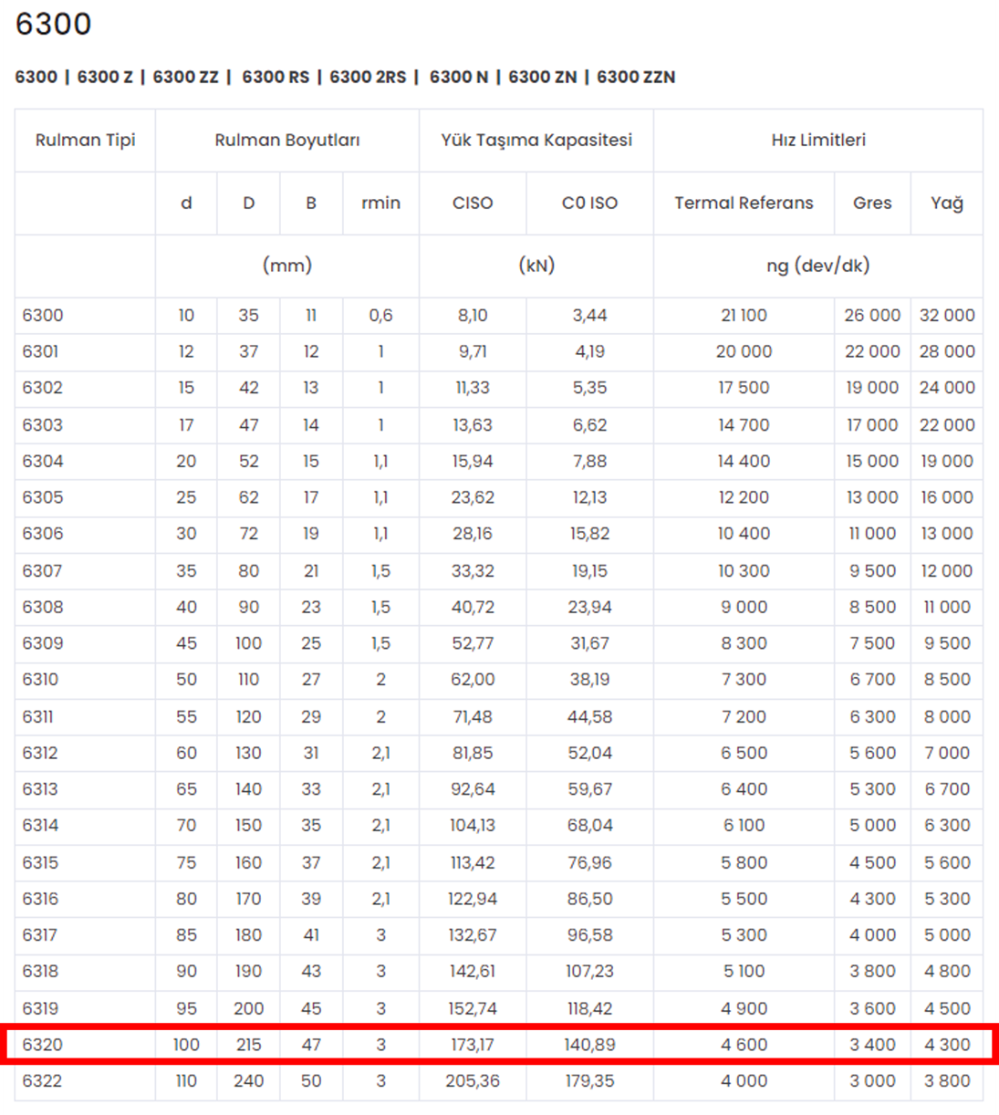Click C0 ISO value 96,58 for 6317

coord(589,935)
